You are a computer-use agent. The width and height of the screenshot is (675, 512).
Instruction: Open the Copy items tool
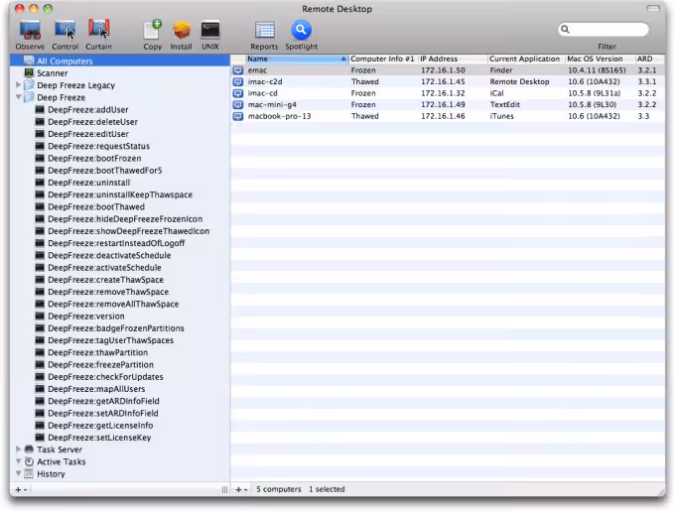coord(153,35)
